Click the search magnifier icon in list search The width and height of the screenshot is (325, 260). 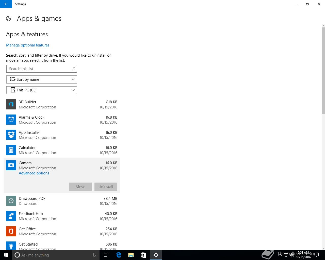click(74, 69)
